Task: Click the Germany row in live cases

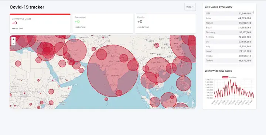Action: [x=229, y=32]
